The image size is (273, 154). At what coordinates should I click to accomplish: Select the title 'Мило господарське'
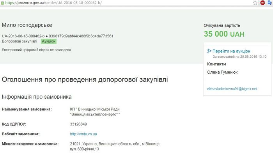(27, 25)
